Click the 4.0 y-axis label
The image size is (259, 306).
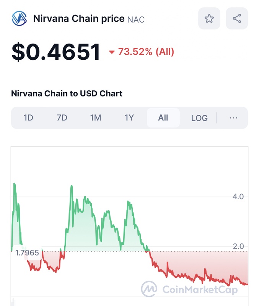click(238, 197)
